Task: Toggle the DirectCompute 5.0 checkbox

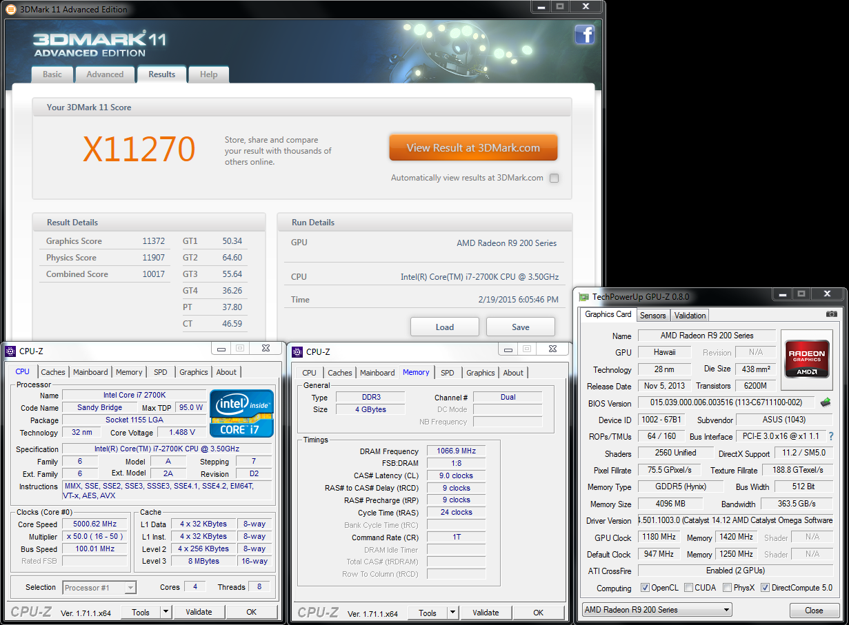Action: (x=765, y=588)
